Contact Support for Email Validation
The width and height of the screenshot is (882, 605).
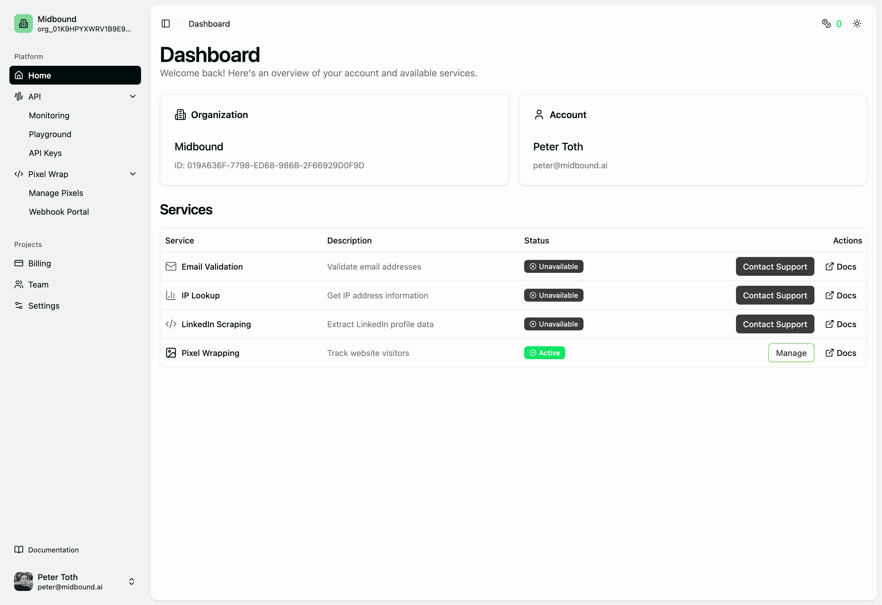click(x=775, y=266)
